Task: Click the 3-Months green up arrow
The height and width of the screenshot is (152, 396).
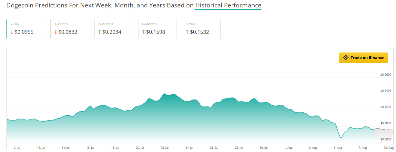Action: tap(99, 32)
